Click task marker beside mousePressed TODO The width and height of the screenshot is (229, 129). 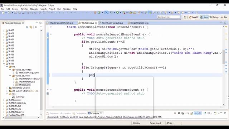(48, 93)
